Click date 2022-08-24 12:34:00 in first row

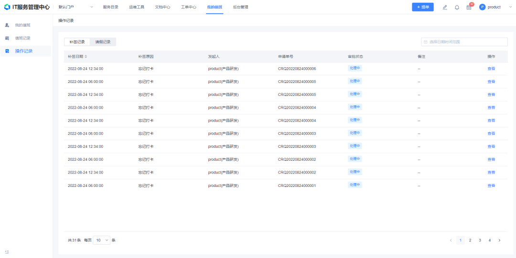tap(86, 69)
